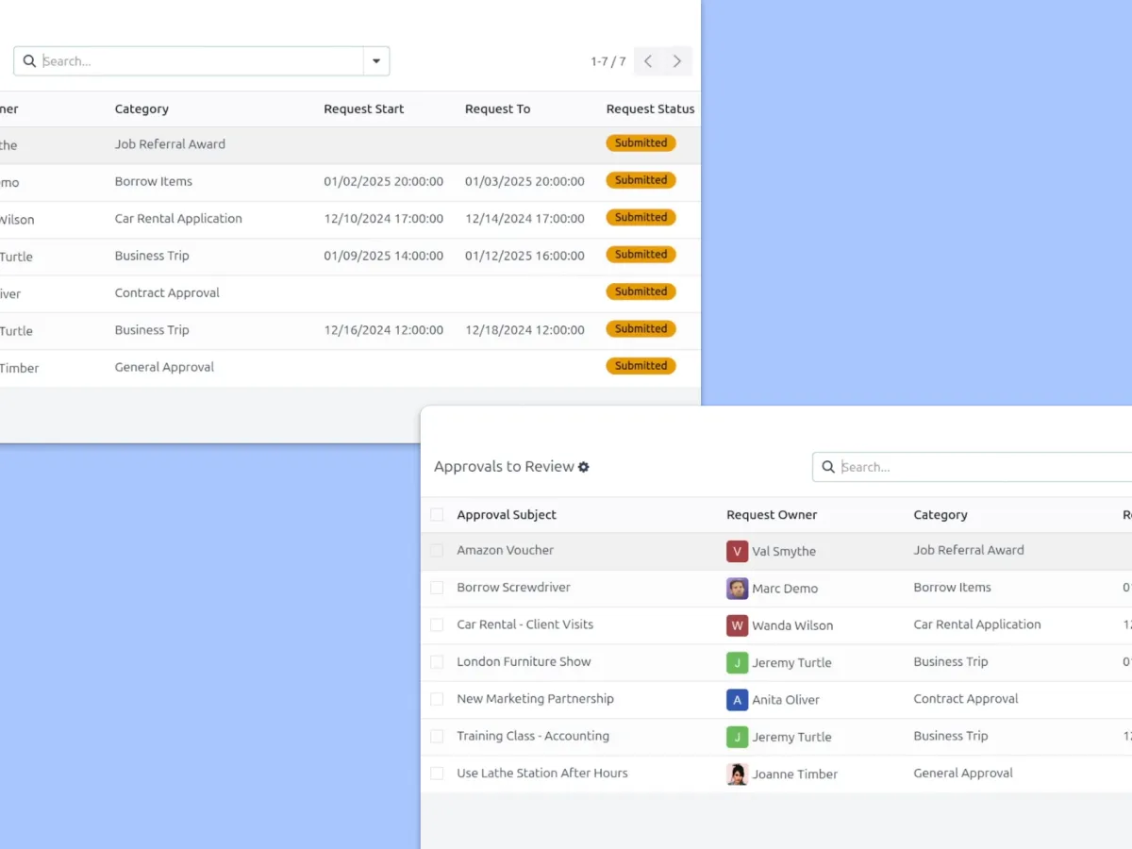Click the Submitted badge for Car Rental Application

[x=641, y=218]
